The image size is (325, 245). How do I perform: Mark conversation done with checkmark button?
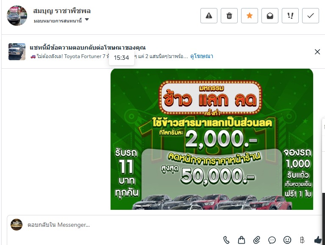click(311, 16)
